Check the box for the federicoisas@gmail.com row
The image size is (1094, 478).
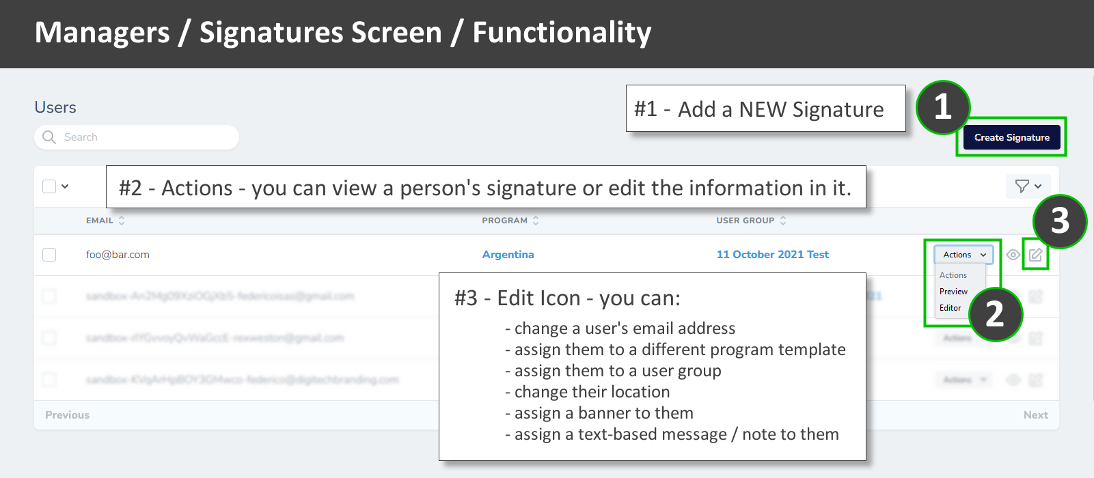[49, 296]
